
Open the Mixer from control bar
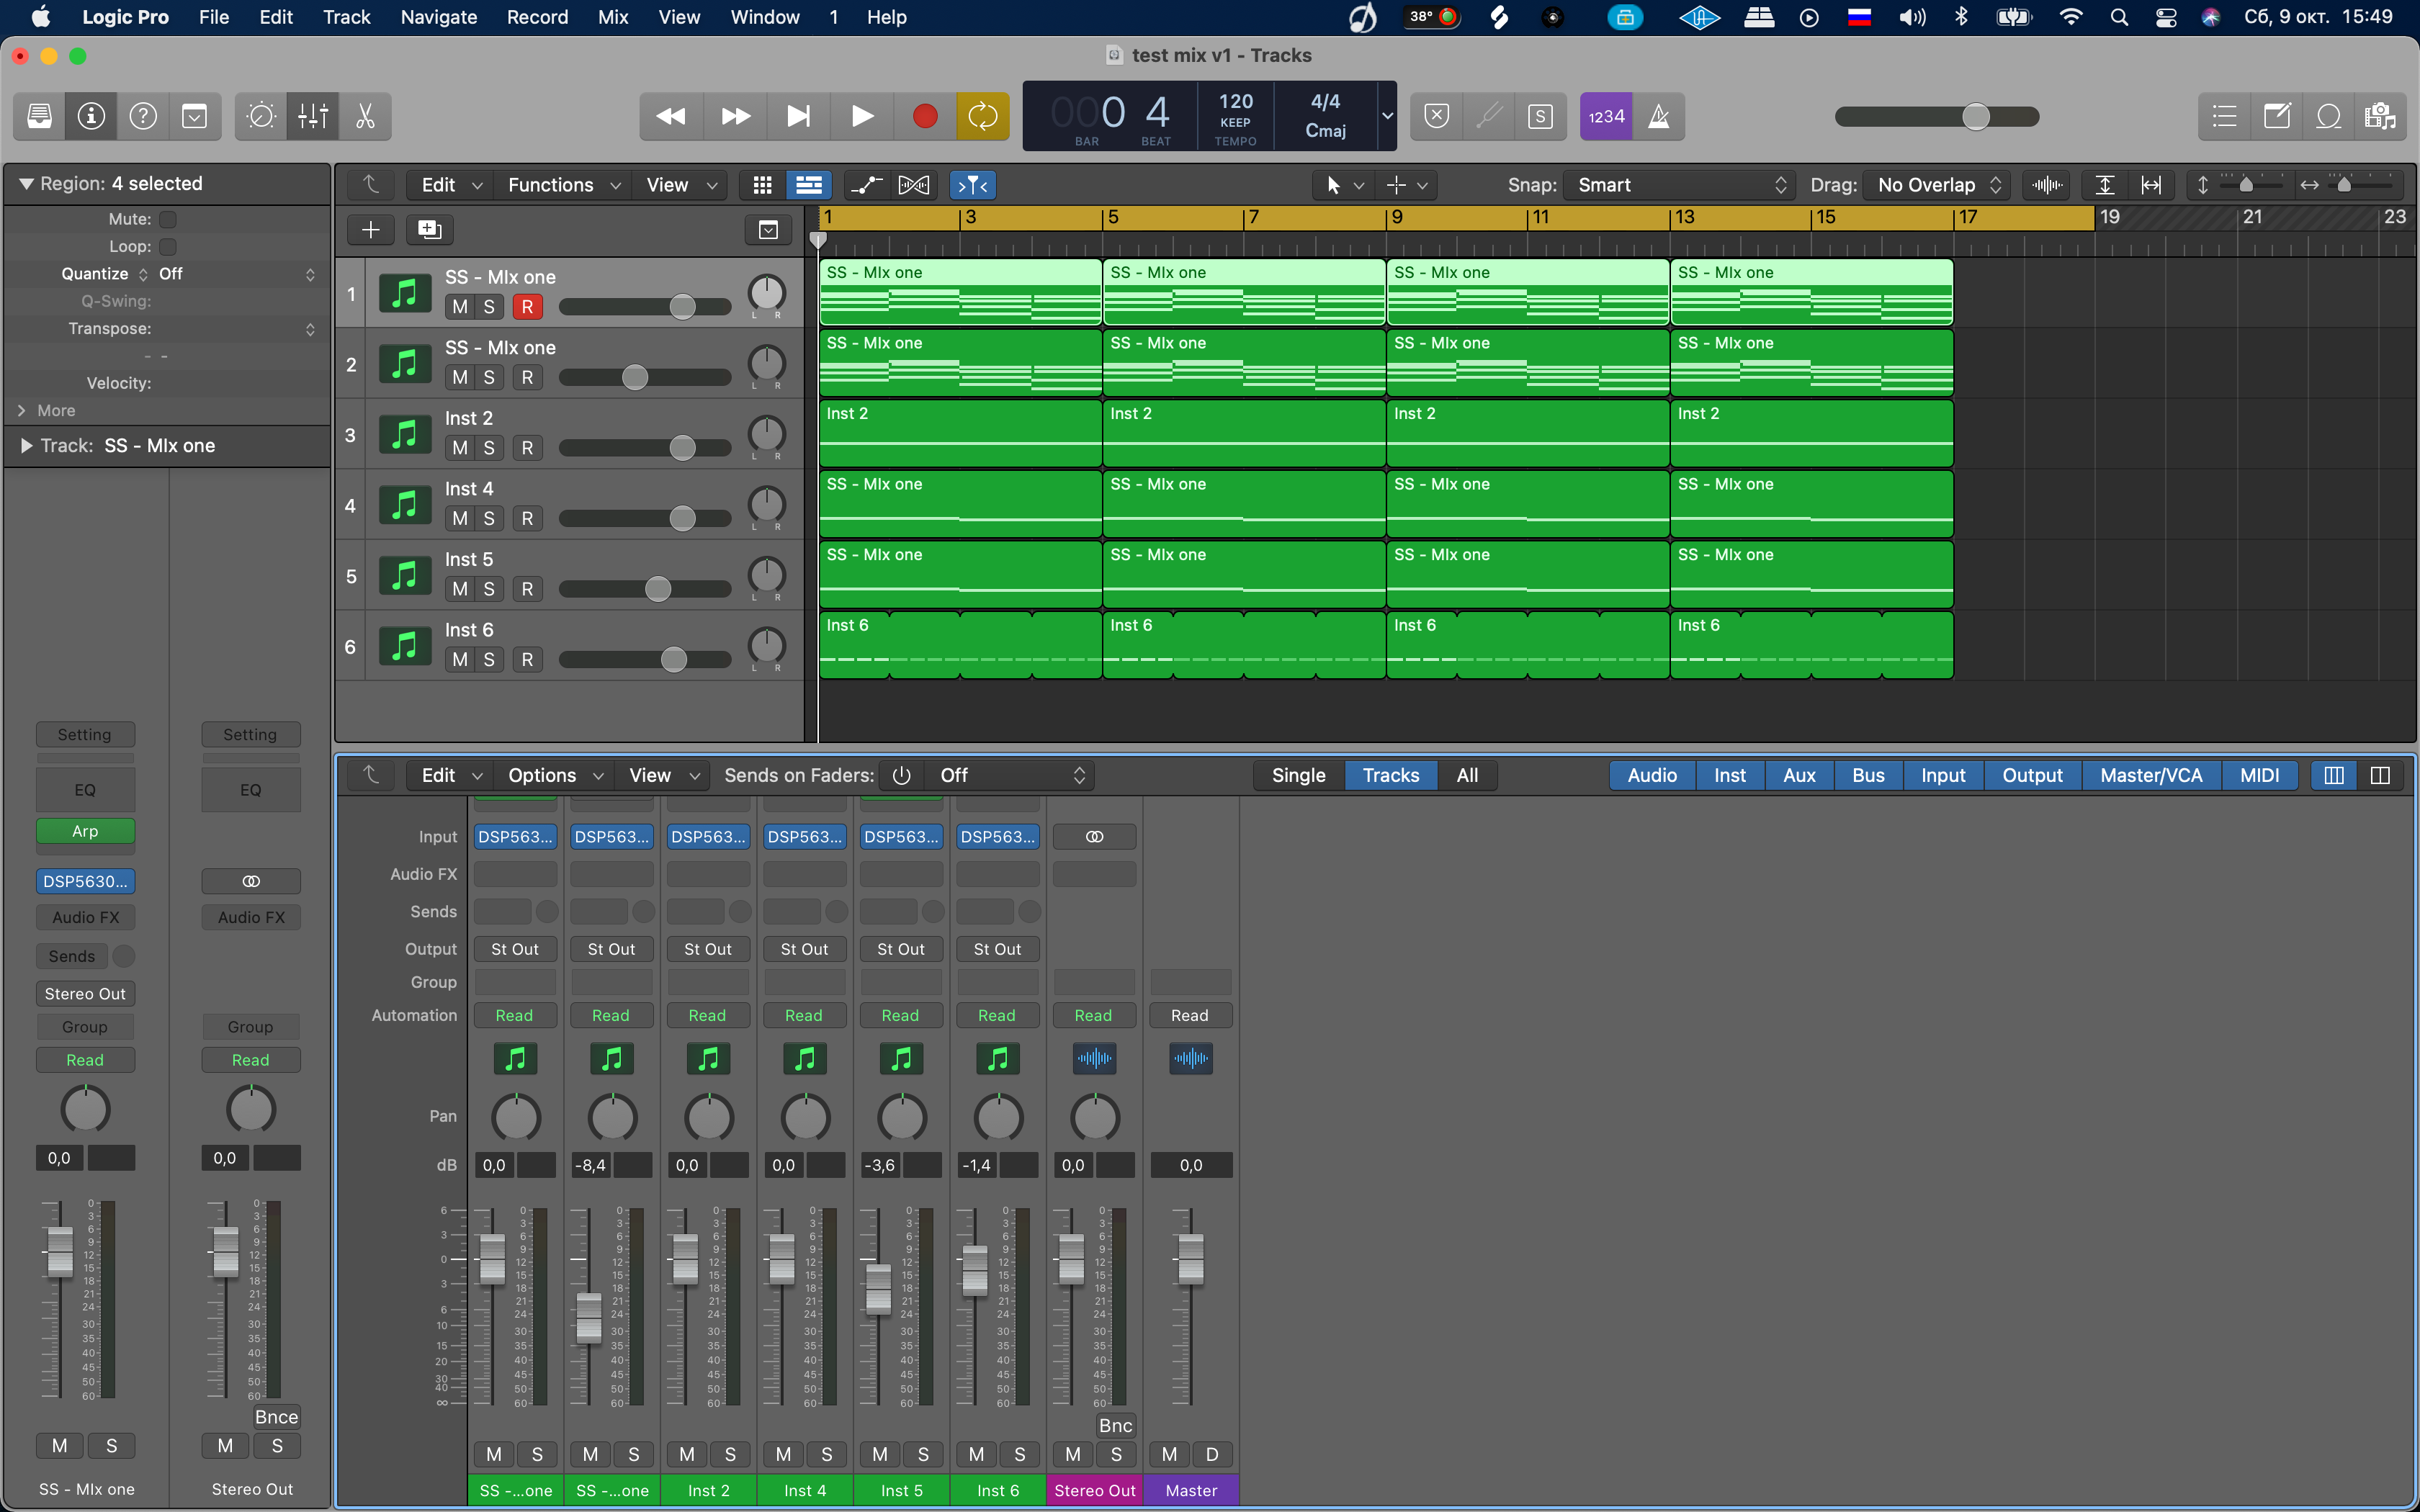[313, 117]
